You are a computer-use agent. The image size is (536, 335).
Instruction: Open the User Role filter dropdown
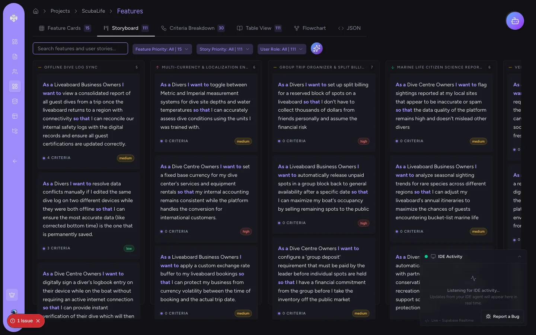pyautogui.click(x=282, y=49)
